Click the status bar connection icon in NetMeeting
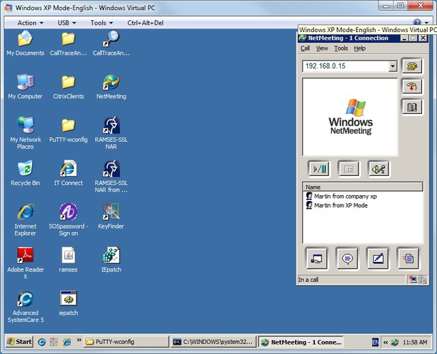Image resolution: width=437 pixels, height=354 pixels. point(412,280)
